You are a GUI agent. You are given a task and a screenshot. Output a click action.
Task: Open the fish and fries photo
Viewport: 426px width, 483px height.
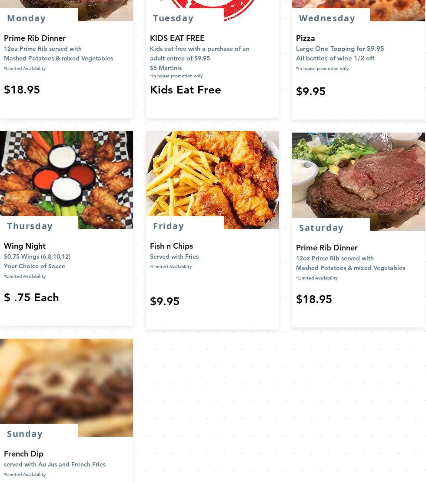pos(212,174)
